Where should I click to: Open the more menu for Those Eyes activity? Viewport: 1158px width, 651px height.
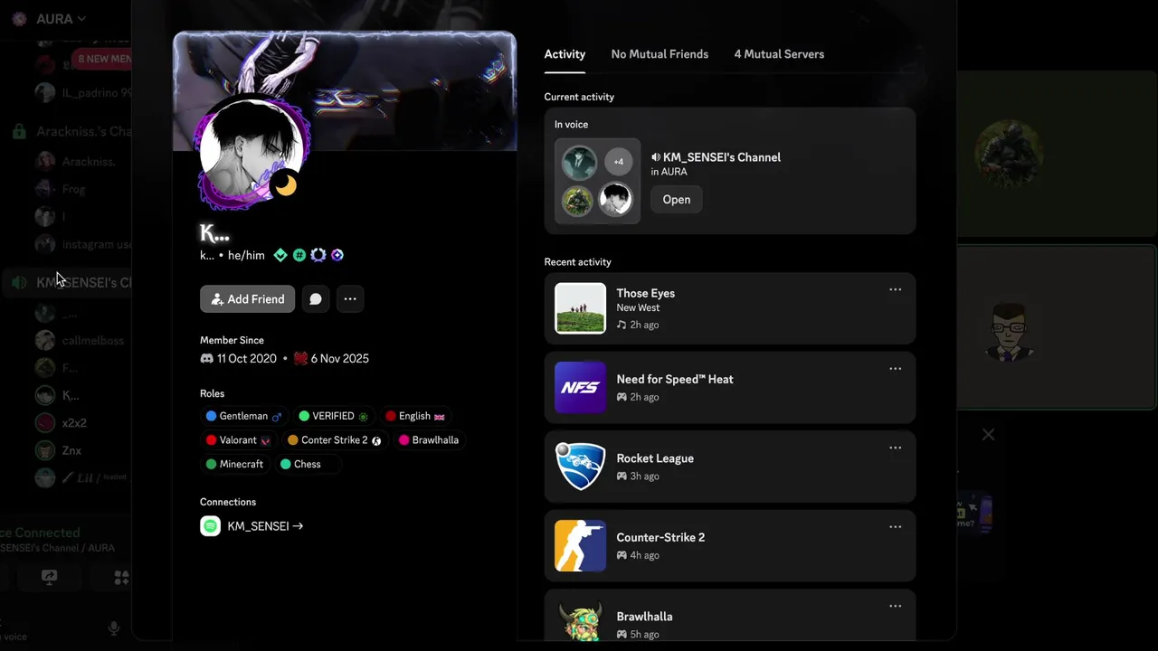click(x=895, y=289)
